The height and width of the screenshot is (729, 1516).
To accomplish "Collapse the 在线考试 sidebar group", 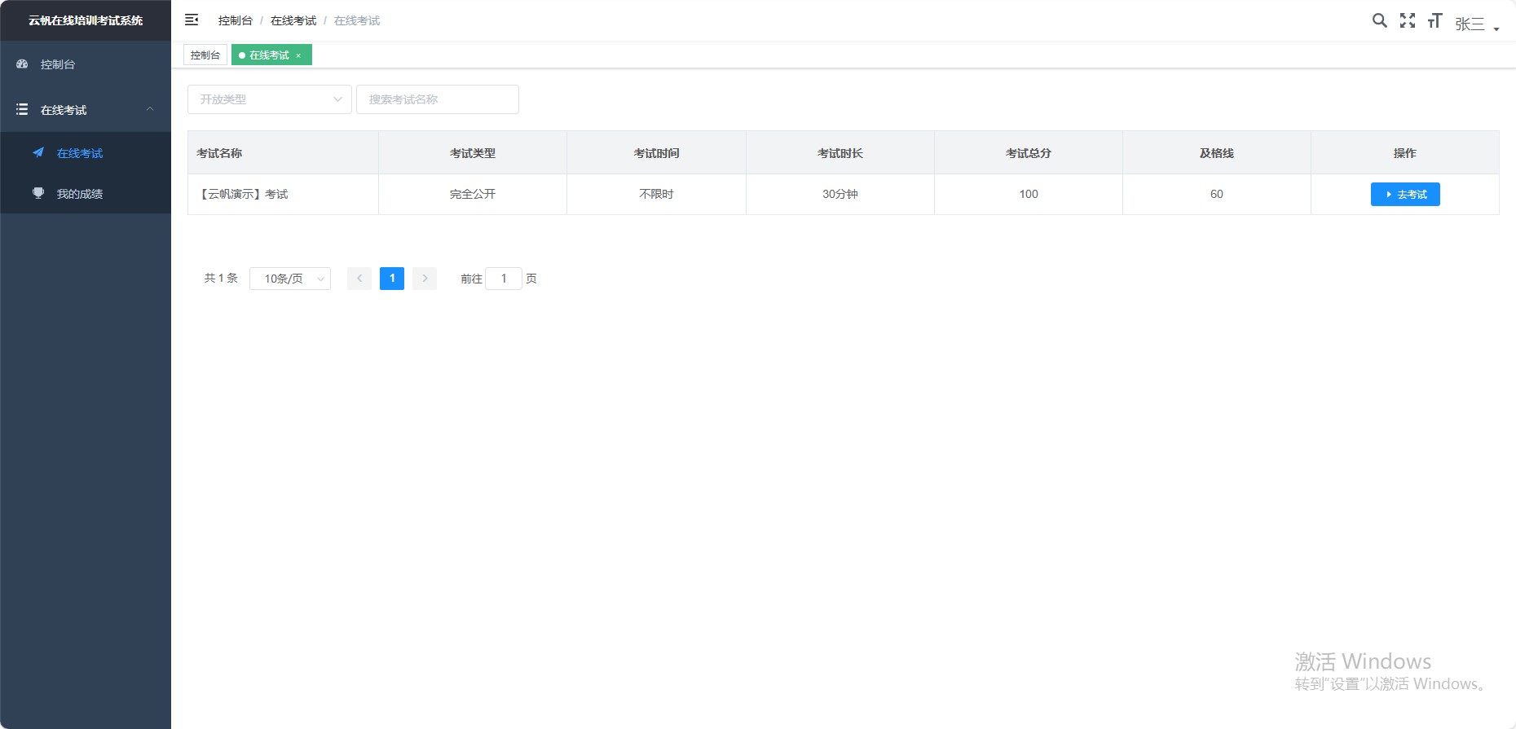I will pos(86,109).
